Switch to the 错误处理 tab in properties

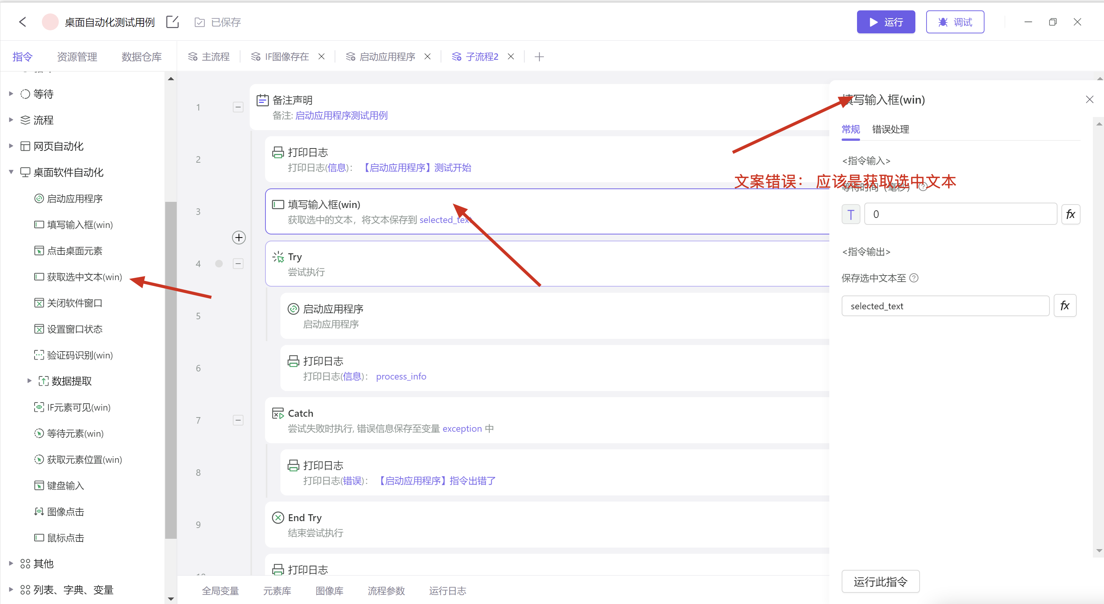click(x=890, y=129)
